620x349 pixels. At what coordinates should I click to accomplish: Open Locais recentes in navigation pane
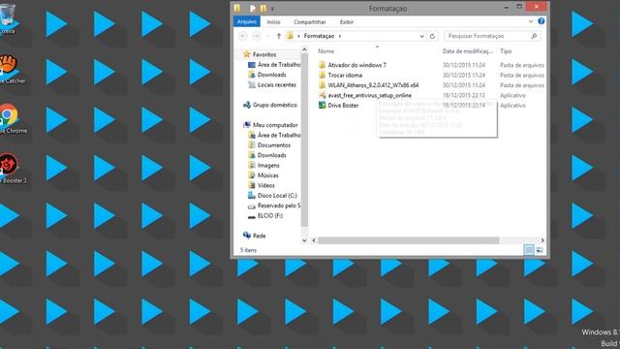pos(276,84)
